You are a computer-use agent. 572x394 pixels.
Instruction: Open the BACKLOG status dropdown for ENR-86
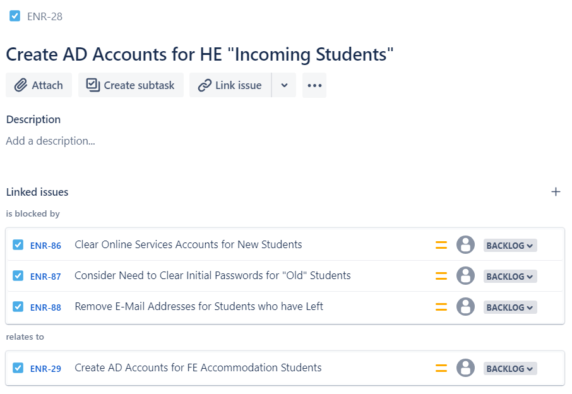point(510,246)
